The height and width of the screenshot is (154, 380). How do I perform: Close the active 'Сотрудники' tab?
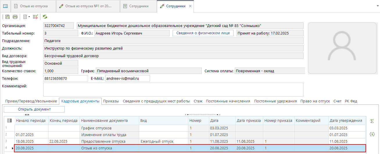(190, 6)
